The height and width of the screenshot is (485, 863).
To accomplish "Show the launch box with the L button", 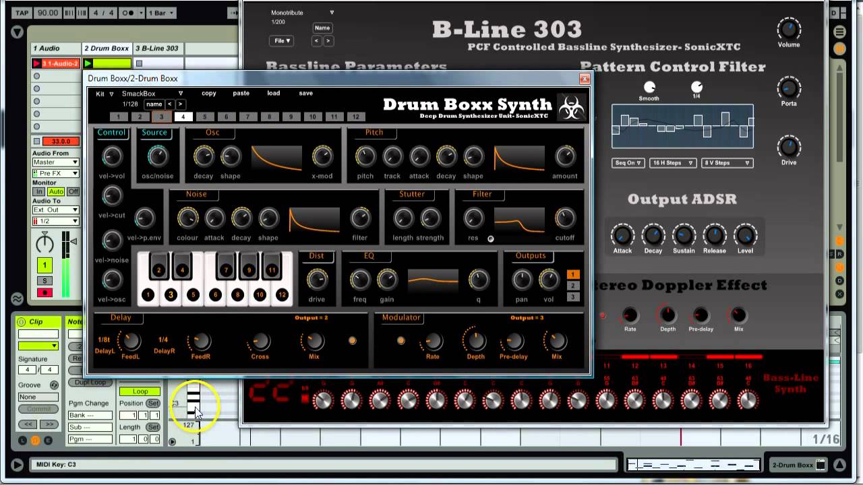I will coord(22,440).
